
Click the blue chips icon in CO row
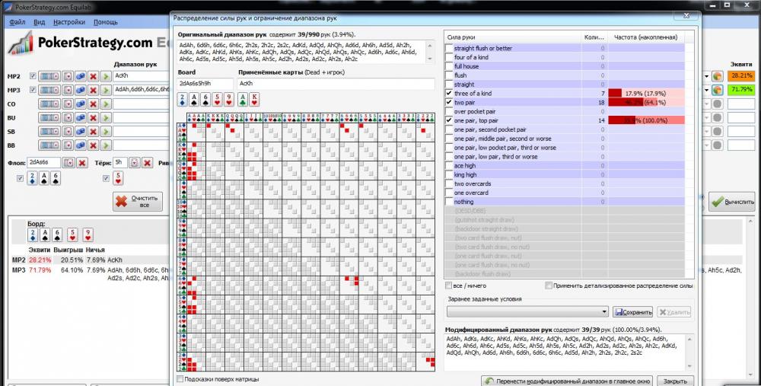[81, 104]
